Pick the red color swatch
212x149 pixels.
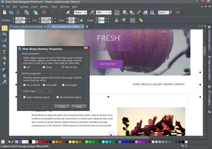40,142
